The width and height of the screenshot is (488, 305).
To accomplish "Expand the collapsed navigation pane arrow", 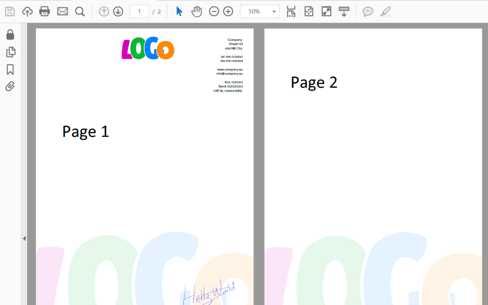I will click(x=24, y=239).
